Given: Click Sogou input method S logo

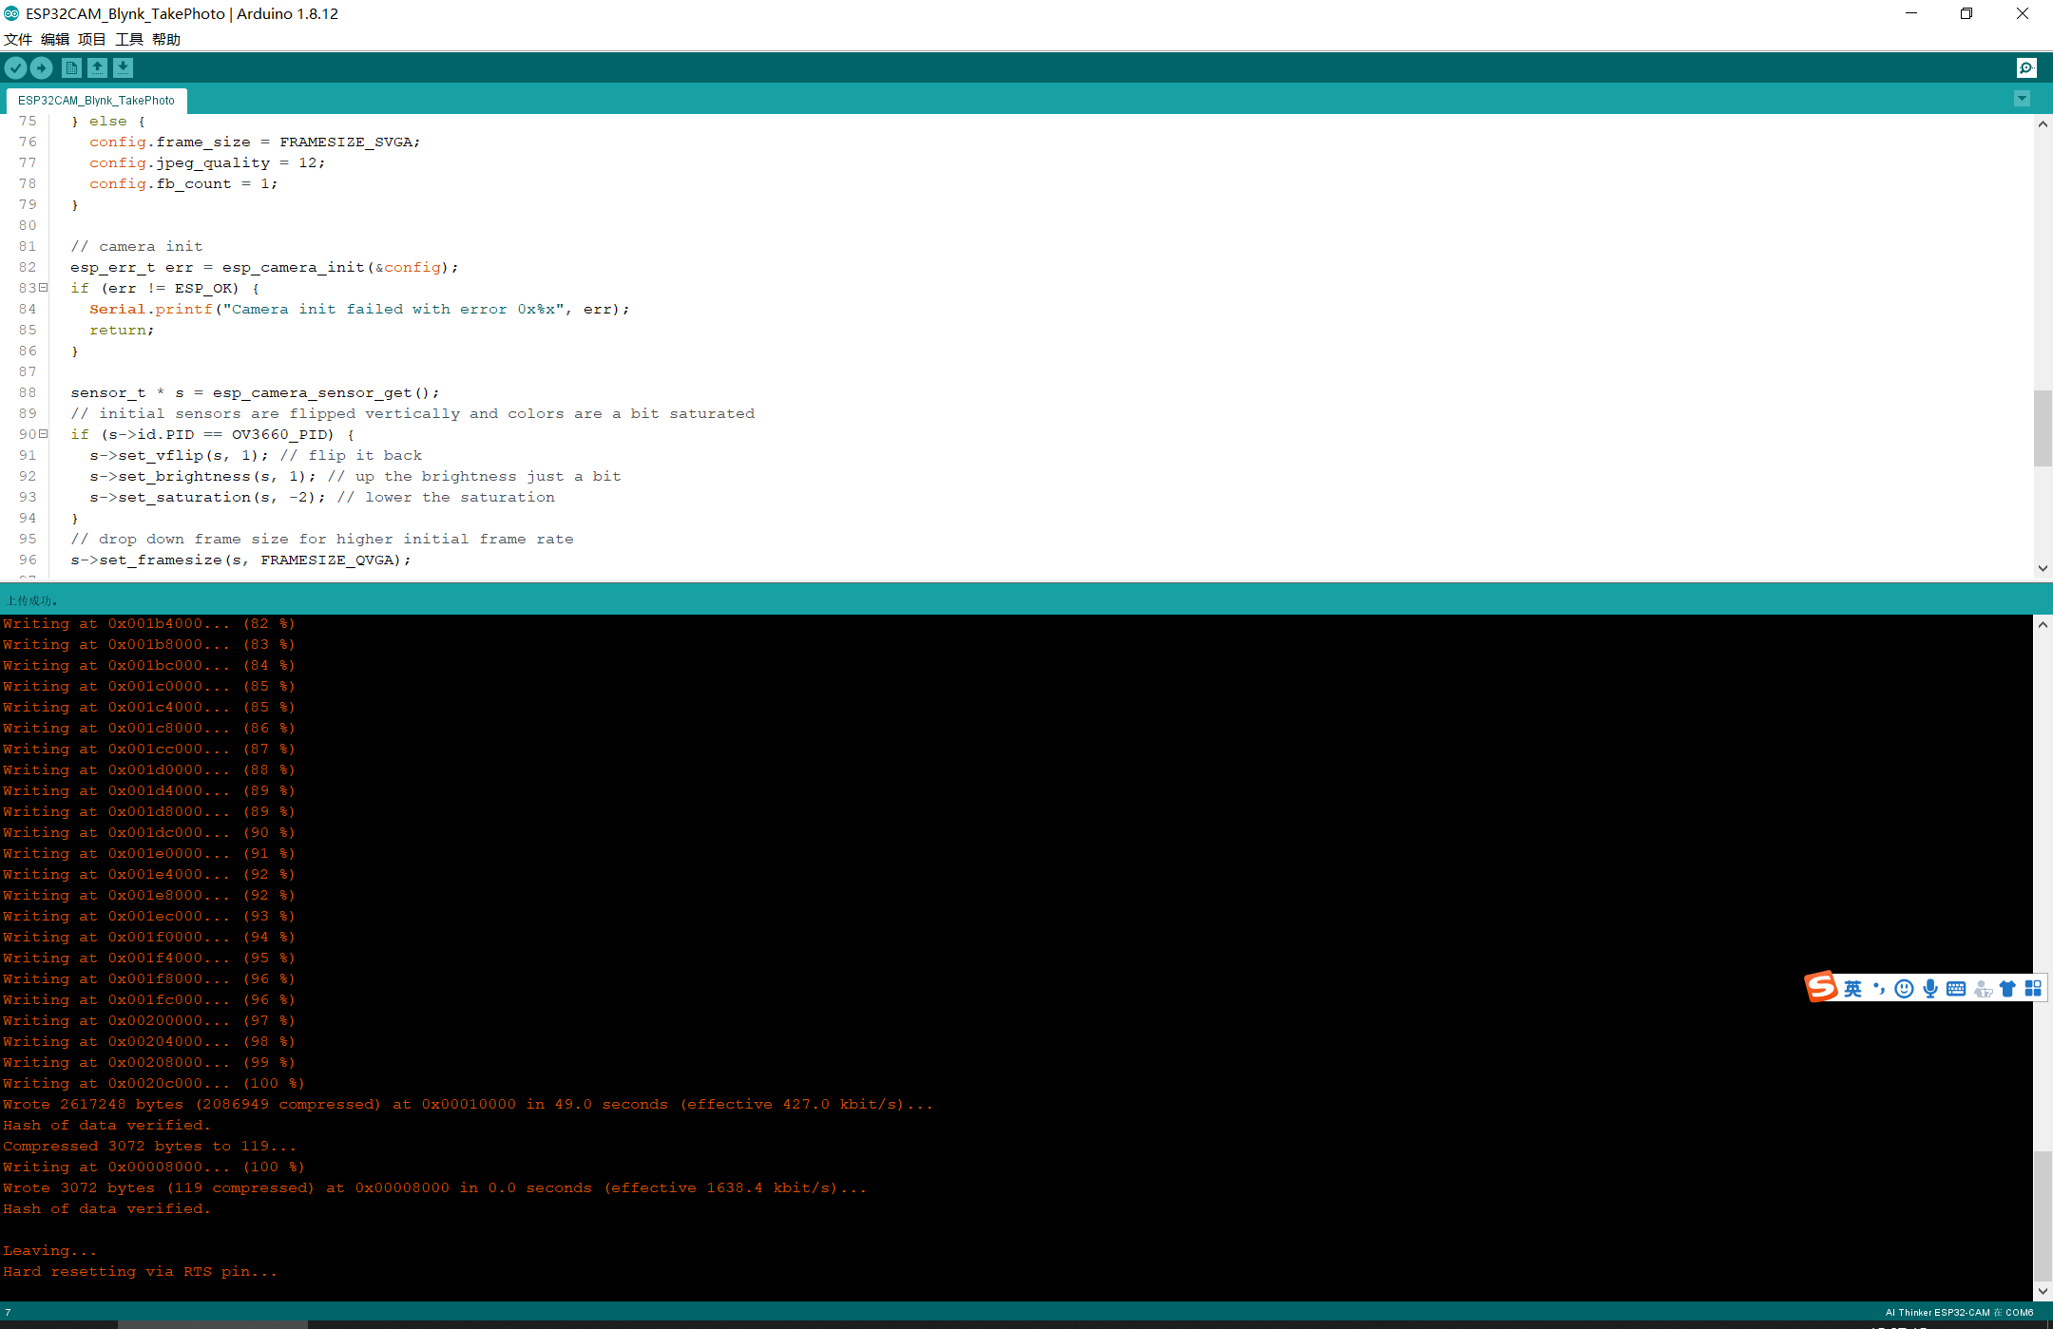Looking at the screenshot, I should pyautogui.click(x=1821, y=987).
